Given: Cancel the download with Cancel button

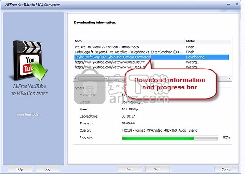Looking at the screenshot, I should click(226, 169).
